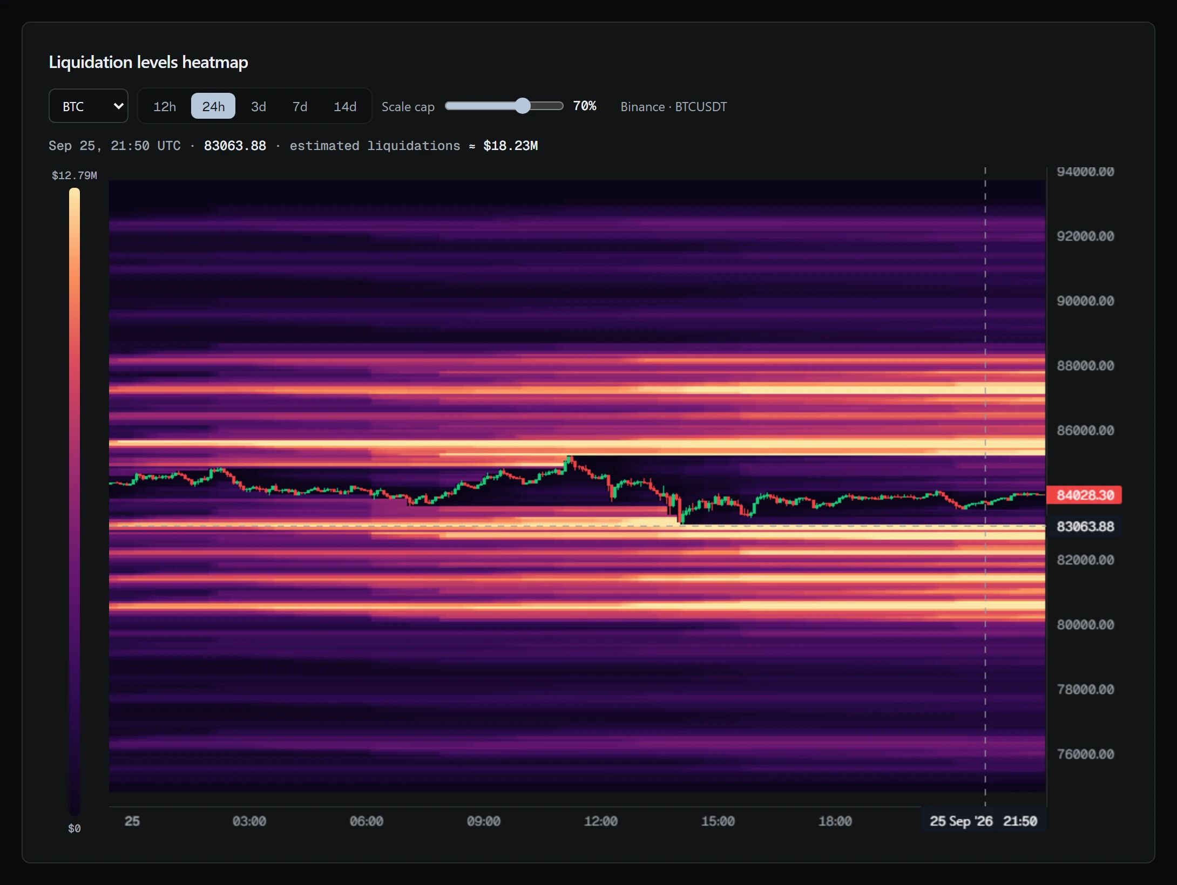Click the 86000.00 price axis label

click(1085, 430)
